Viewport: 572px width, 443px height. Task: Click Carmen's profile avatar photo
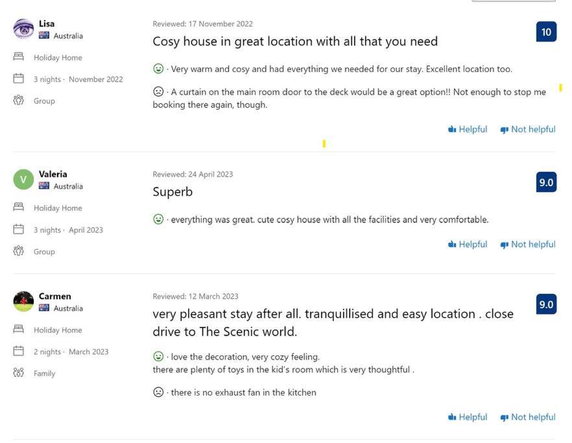click(23, 302)
